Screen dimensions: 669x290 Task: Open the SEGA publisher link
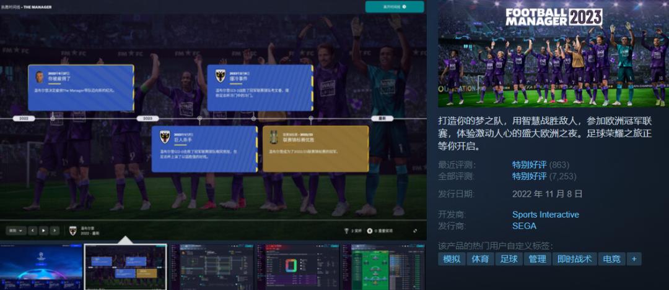point(525,226)
